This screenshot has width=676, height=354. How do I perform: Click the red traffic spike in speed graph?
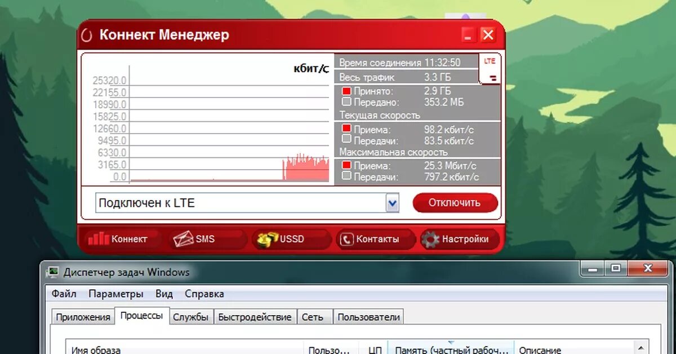[x=305, y=168]
